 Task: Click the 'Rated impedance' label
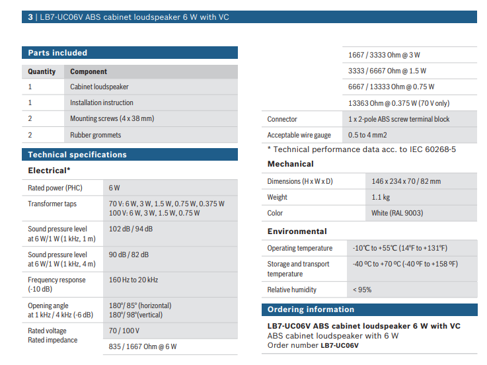[53, 340]
